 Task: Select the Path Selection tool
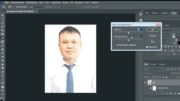pyautogui.click(x=3, y=79)
